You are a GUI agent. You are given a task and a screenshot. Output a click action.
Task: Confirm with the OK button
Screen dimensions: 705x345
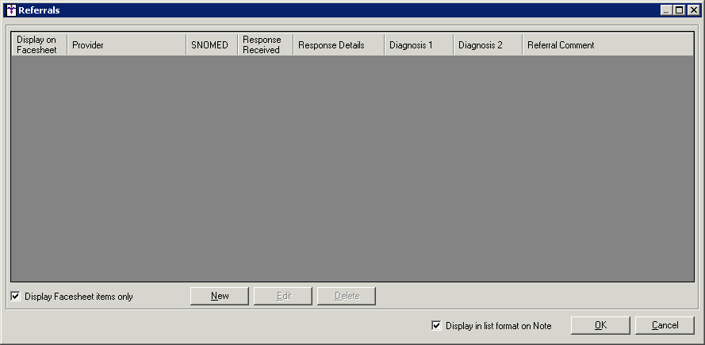pyautogui.click(x=600, y=325)
